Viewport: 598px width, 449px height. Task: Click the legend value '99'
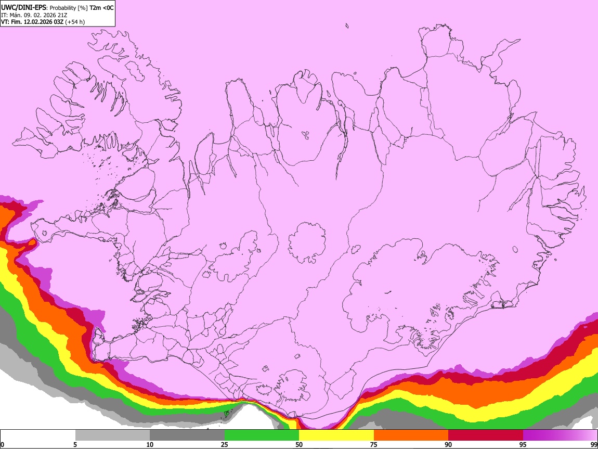click(x=594, y=445)
